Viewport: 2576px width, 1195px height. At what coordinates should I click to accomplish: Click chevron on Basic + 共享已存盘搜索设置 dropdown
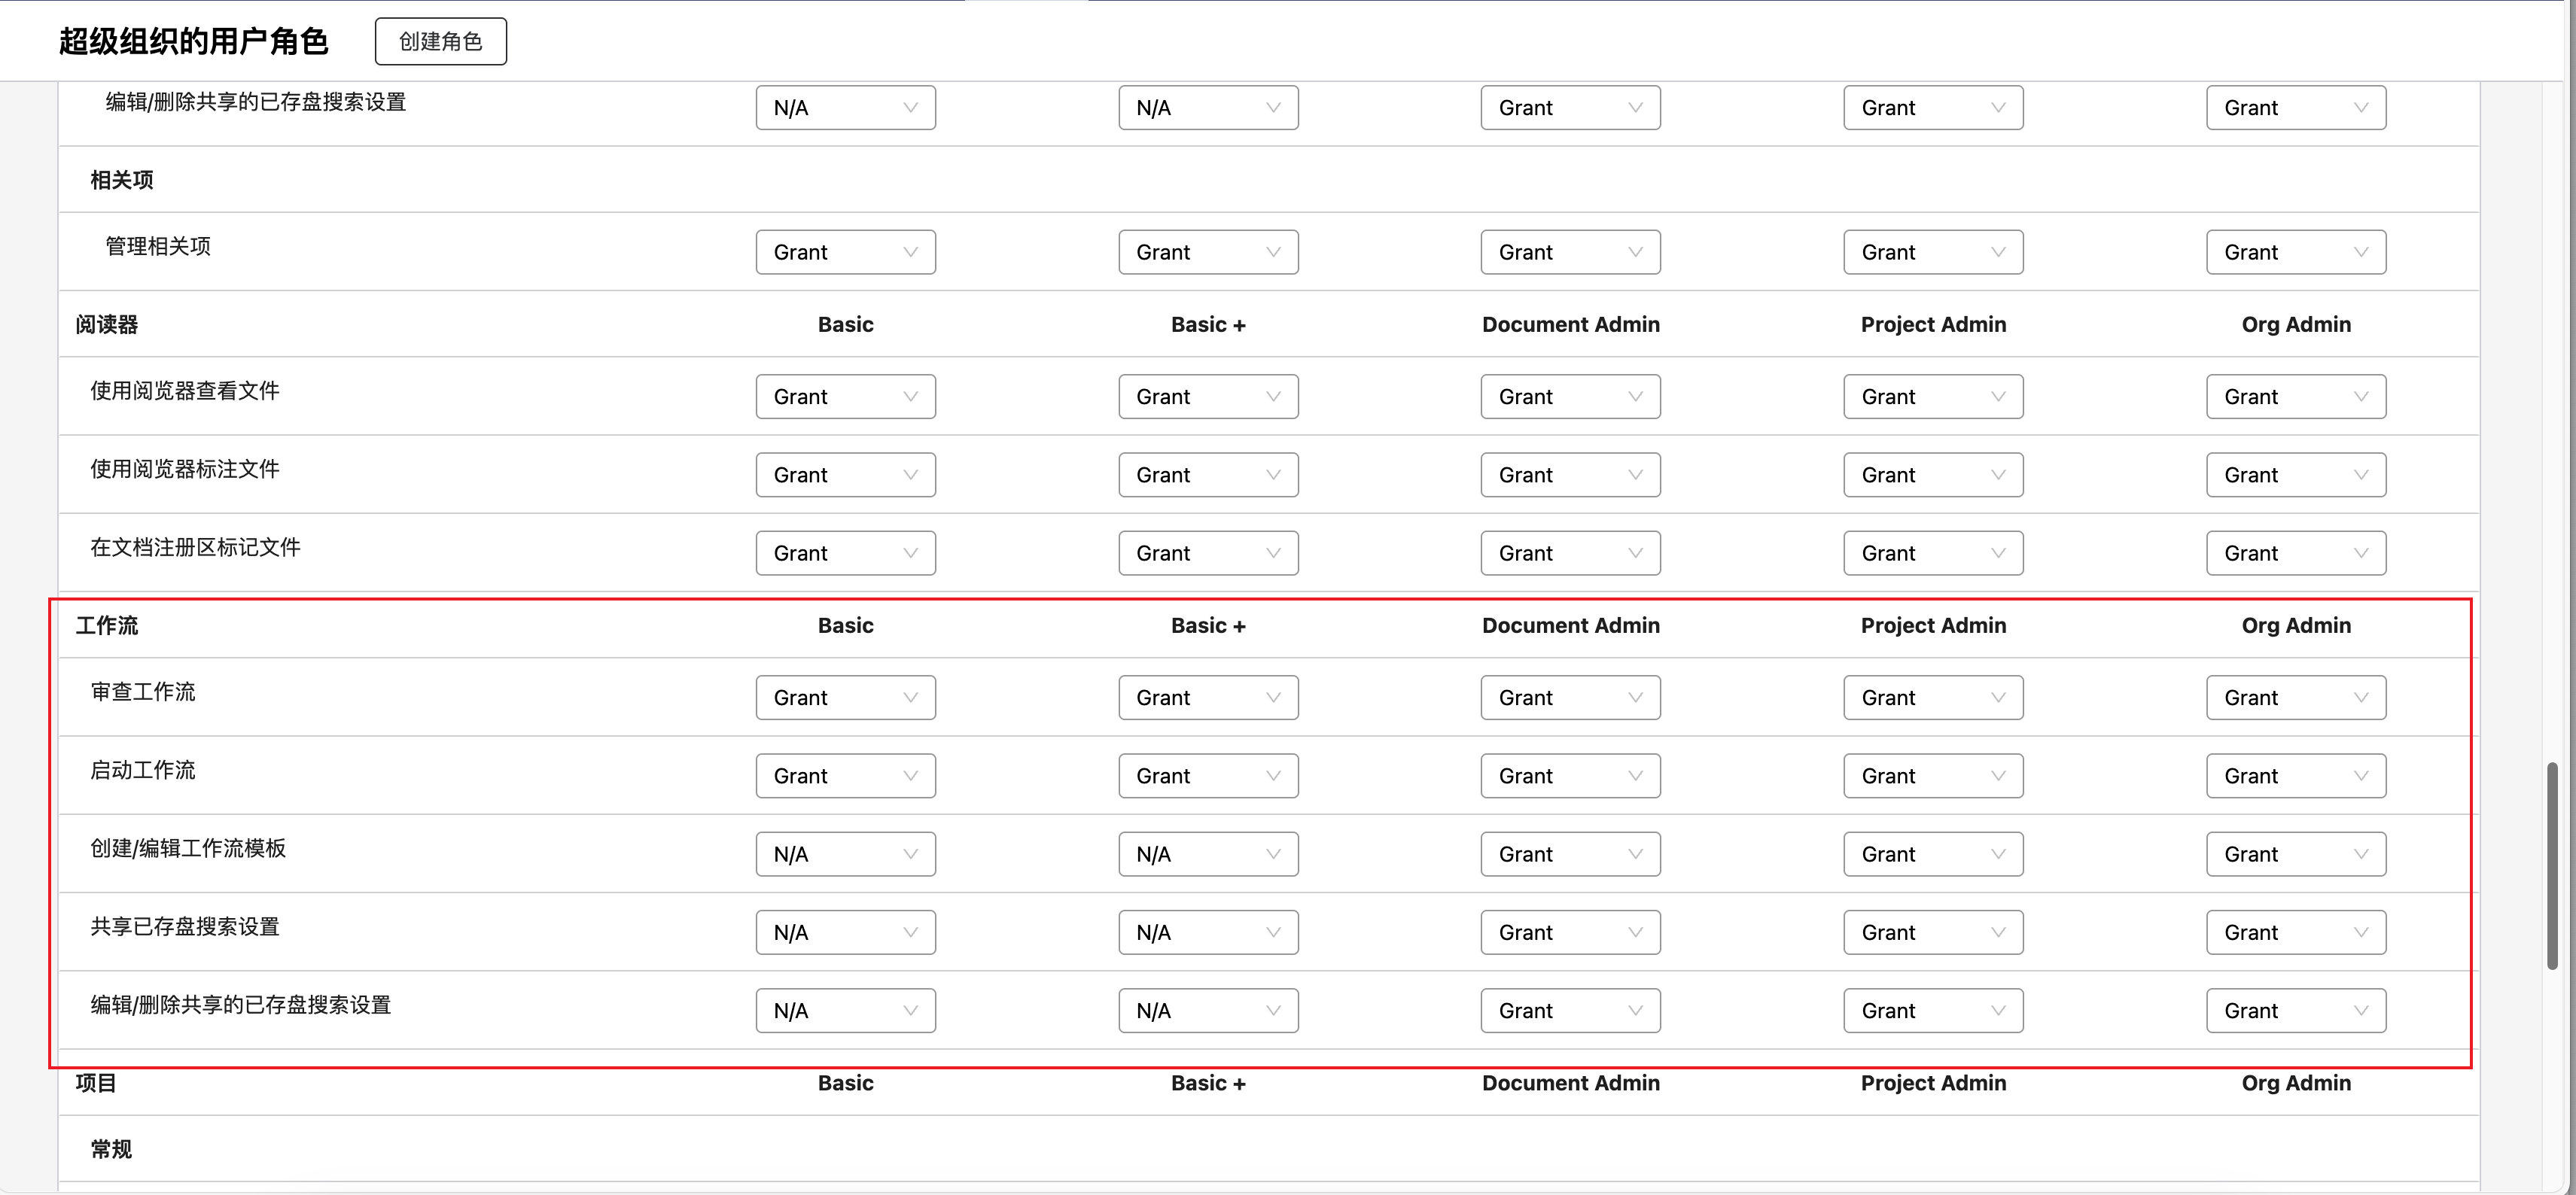1272,931
